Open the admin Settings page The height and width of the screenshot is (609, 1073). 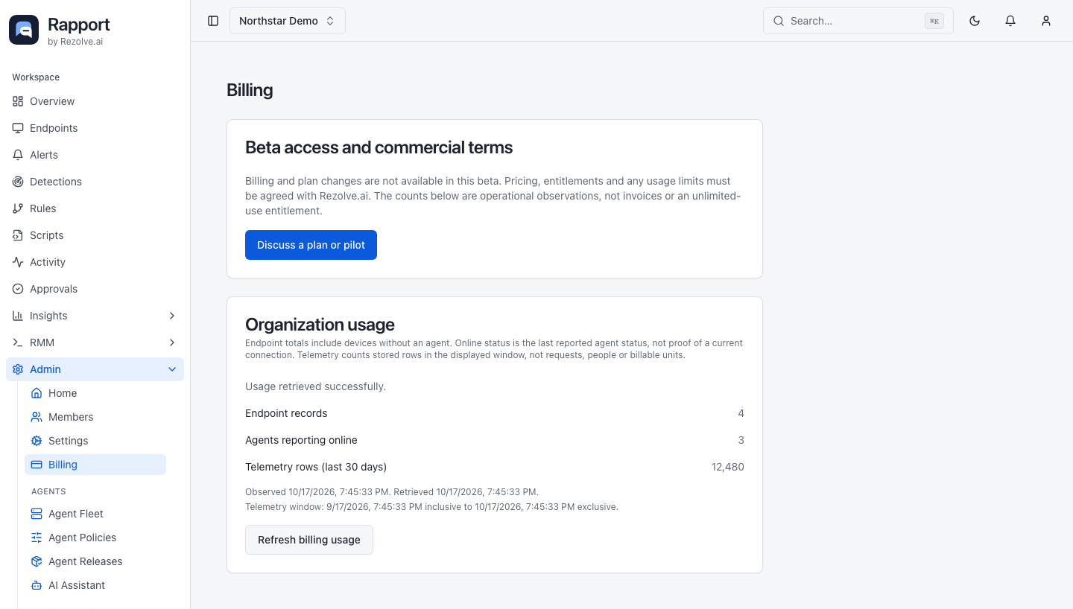95,441
